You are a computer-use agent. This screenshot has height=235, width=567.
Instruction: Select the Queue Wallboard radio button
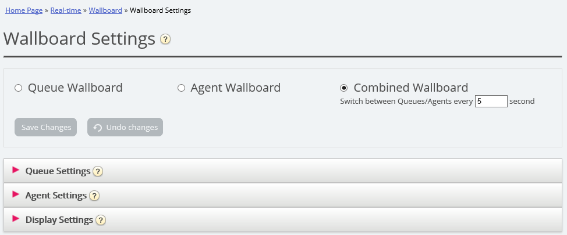point(18,88)
